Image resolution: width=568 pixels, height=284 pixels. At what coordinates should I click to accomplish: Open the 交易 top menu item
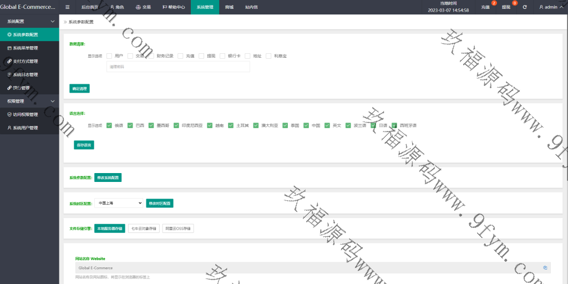click(x=143, y=7)
